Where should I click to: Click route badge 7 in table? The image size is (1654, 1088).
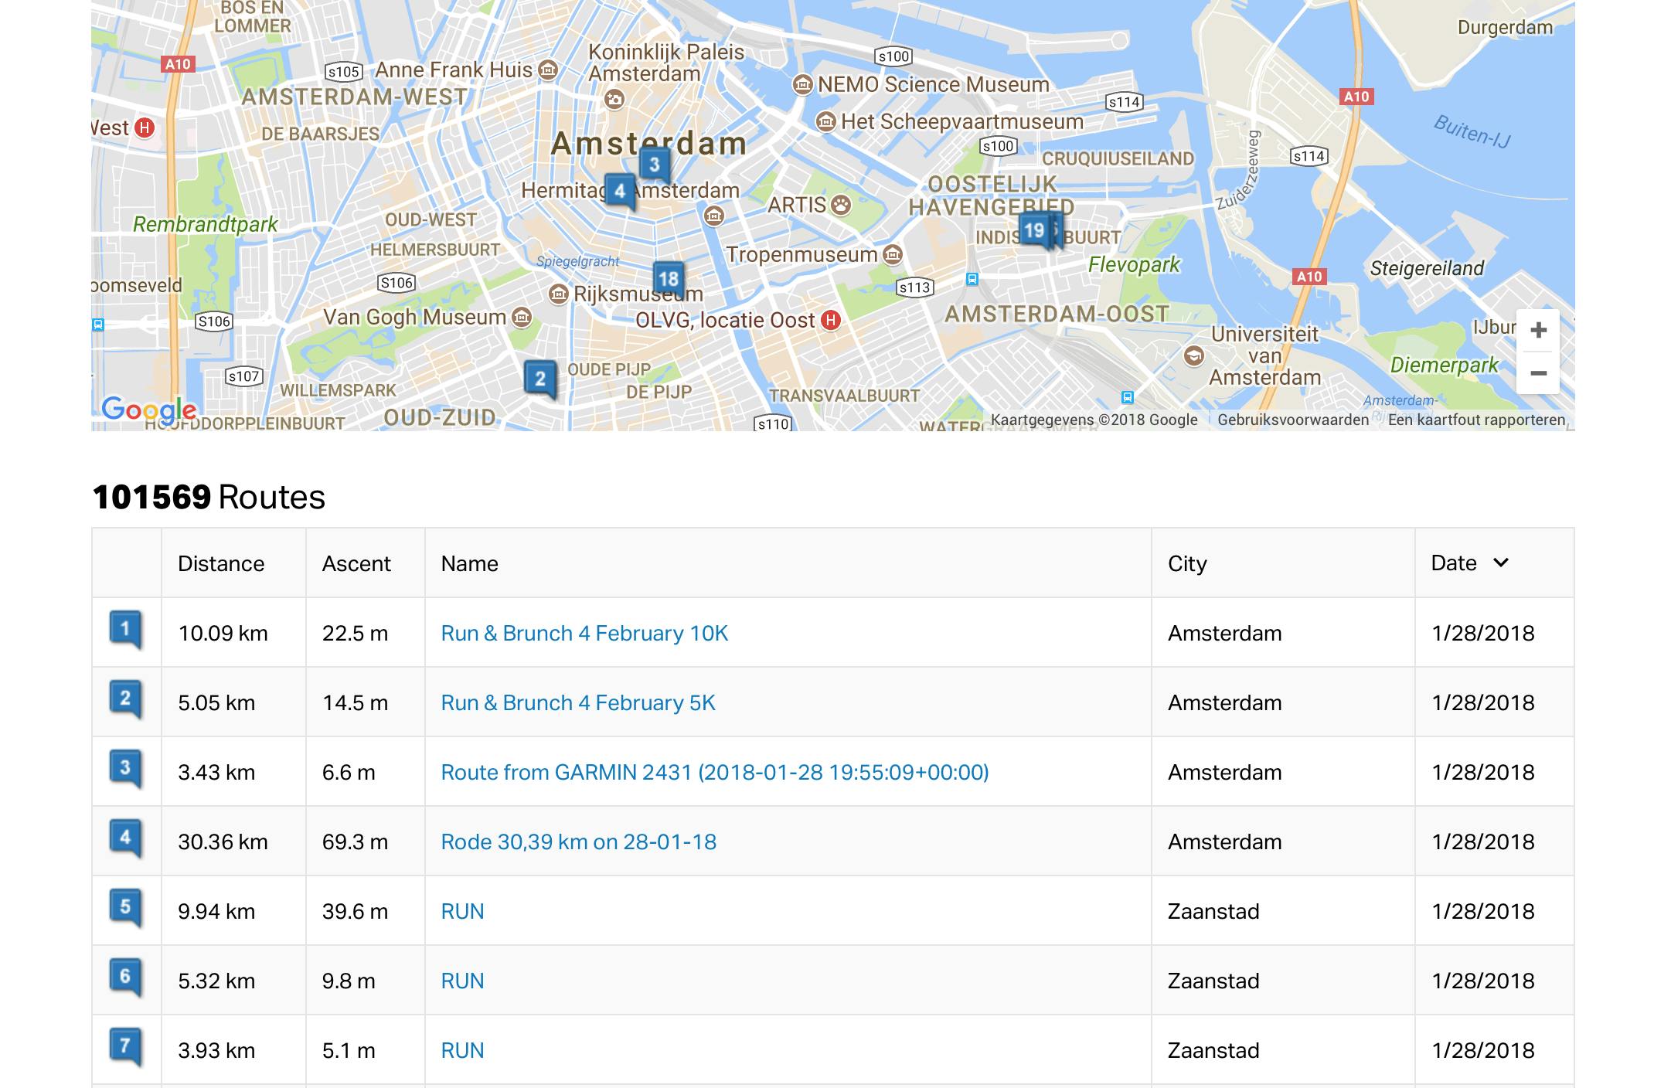click(125, 1046)
